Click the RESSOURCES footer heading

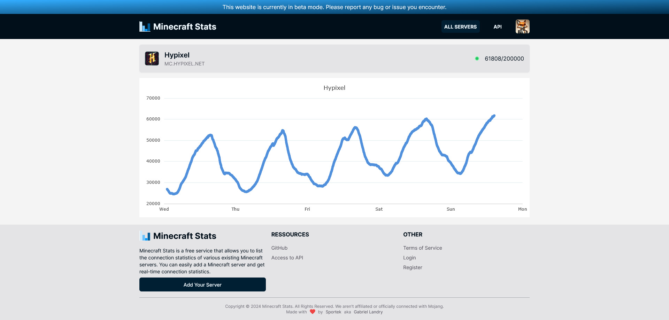point(290,235)
